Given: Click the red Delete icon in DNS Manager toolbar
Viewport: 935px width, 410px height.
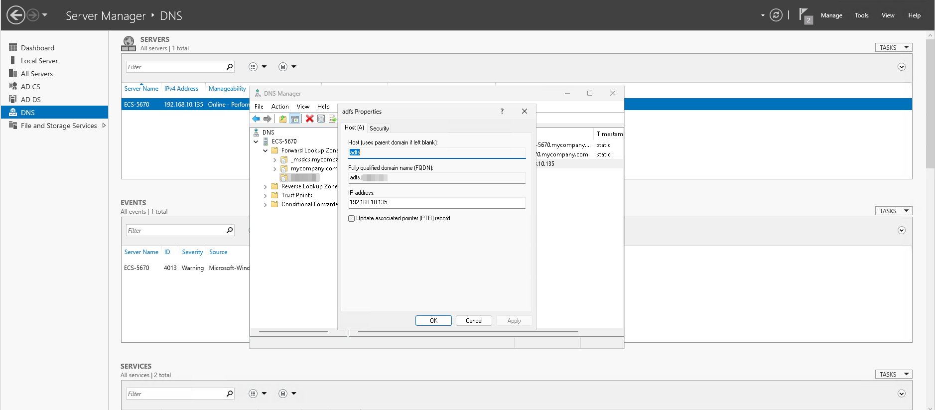Looking at the screenshot, I should 309,119.
